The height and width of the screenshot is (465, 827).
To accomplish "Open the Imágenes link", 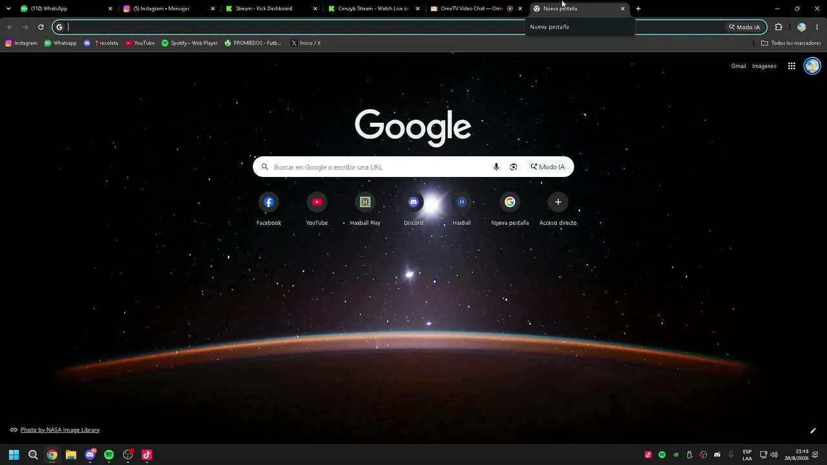I will [x=764, y=66].
